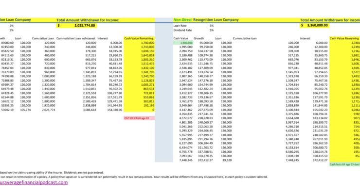
Task: Click the 'Cash lasts till age 93' note cell
Action: (x=344, y=164)
